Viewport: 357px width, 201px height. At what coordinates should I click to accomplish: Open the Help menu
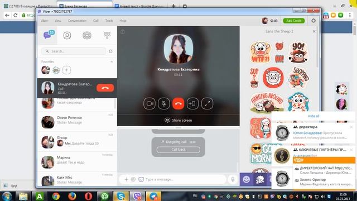pyautogui.click(x=123, y=21)
